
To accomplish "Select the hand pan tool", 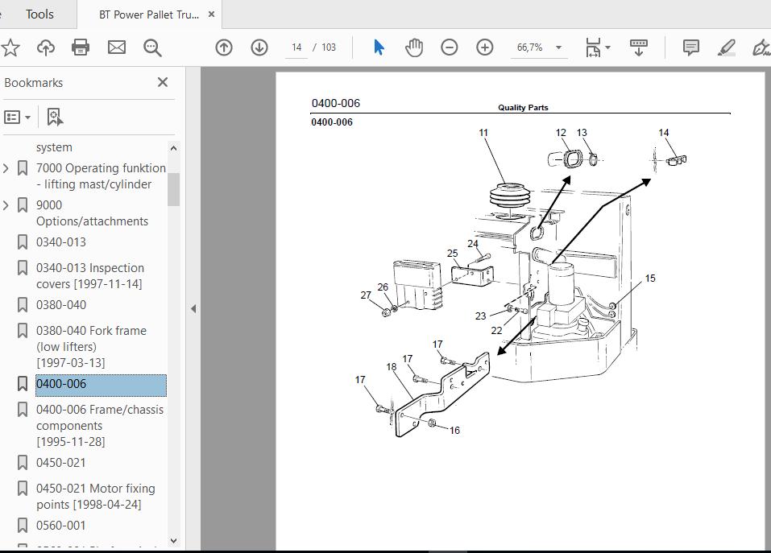I will point(414,47).
